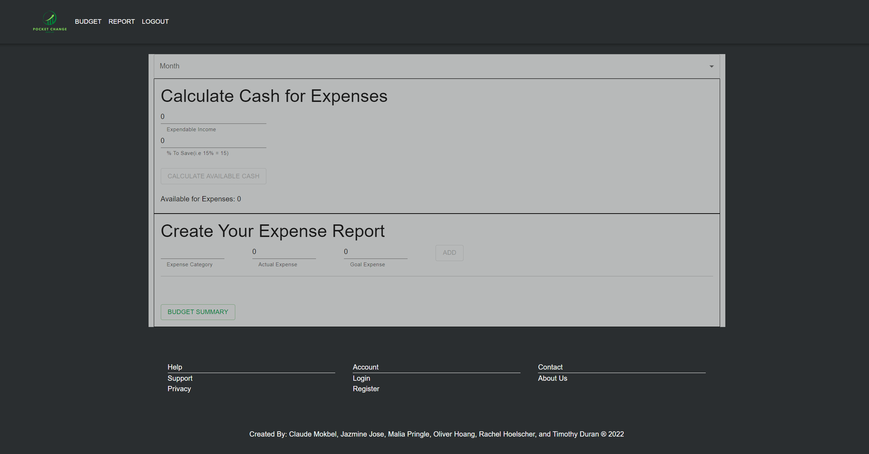Click the Actual Expense field
869x454 pixels.
click(283, 251)
